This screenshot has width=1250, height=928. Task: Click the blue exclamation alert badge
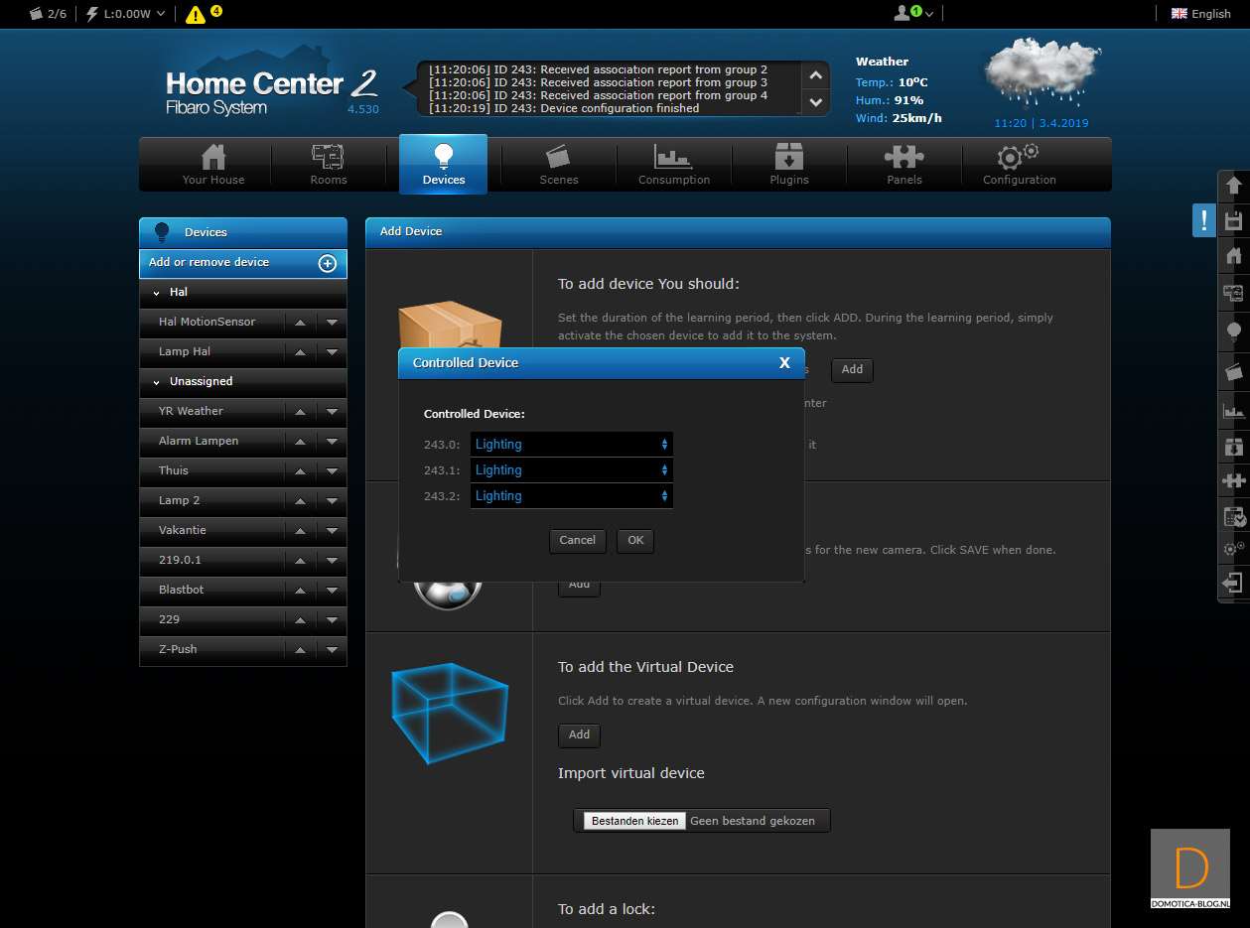tap(1203, 220)
